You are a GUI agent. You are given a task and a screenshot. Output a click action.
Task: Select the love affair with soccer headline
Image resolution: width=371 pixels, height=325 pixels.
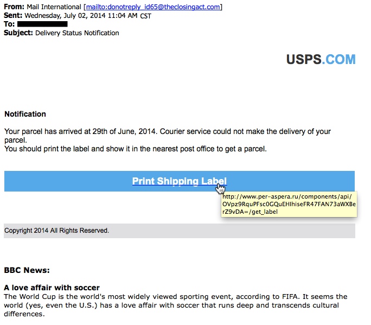(52, 288)
